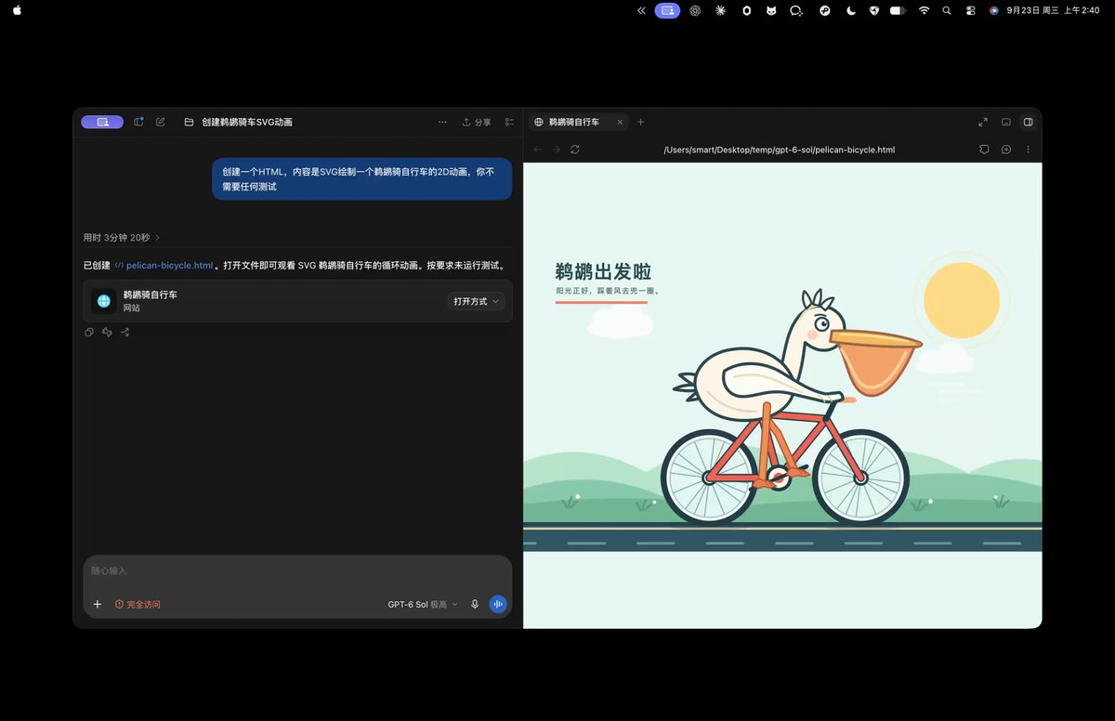The height and width of the screenshot is (721, 1115).
Task: Click the comment icon in the browser toolbar
Action: [984, 150]
